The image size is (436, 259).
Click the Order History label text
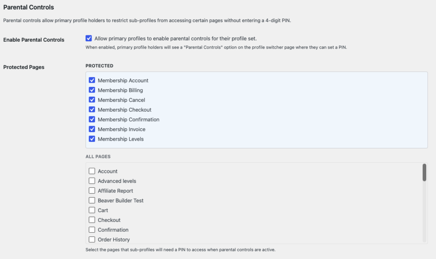[x=114, y=239]
